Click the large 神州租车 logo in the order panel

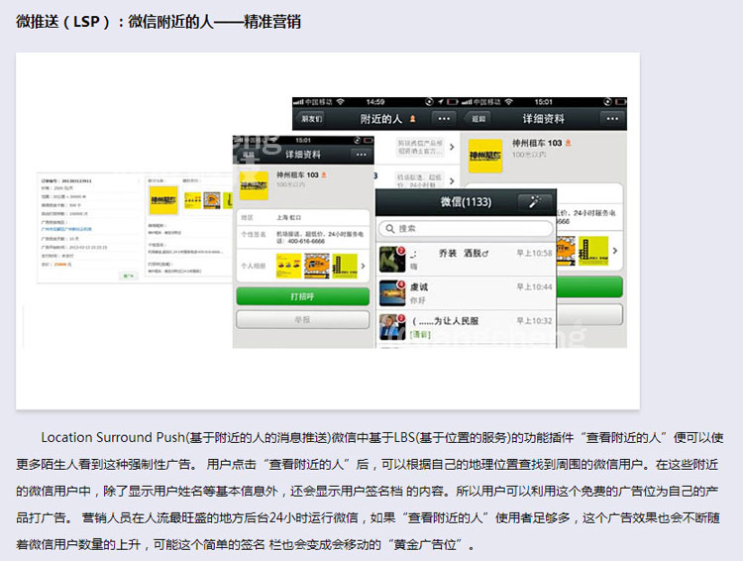(163, 200)
